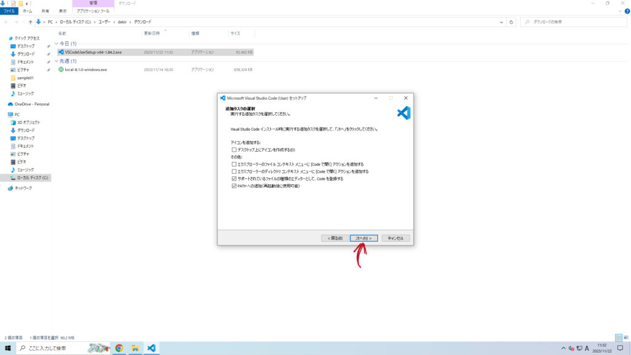Uncheck register Code as editor for supported files

point(234,179)
